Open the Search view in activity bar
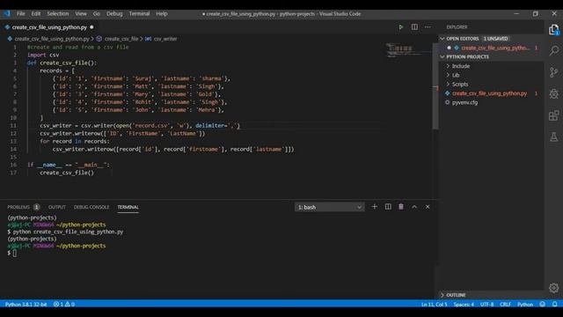563x317 pixels. [553, 51]
